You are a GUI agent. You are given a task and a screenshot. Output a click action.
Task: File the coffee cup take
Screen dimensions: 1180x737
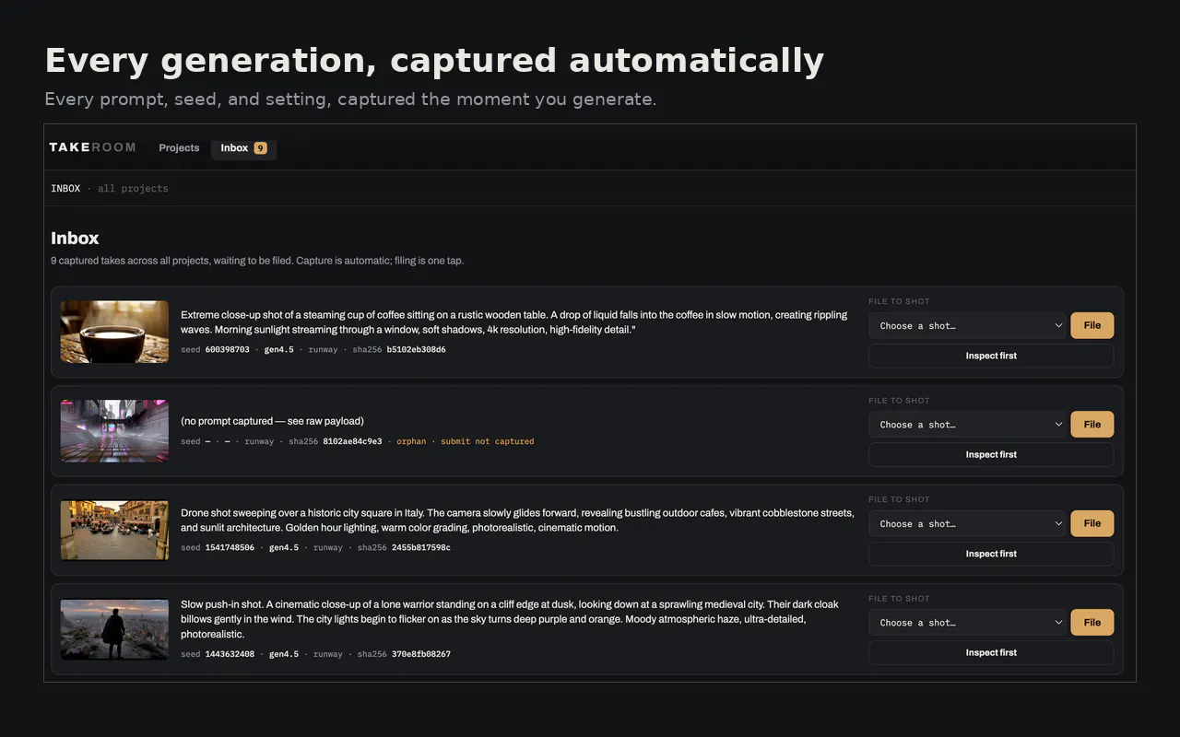click(1091, 325)
